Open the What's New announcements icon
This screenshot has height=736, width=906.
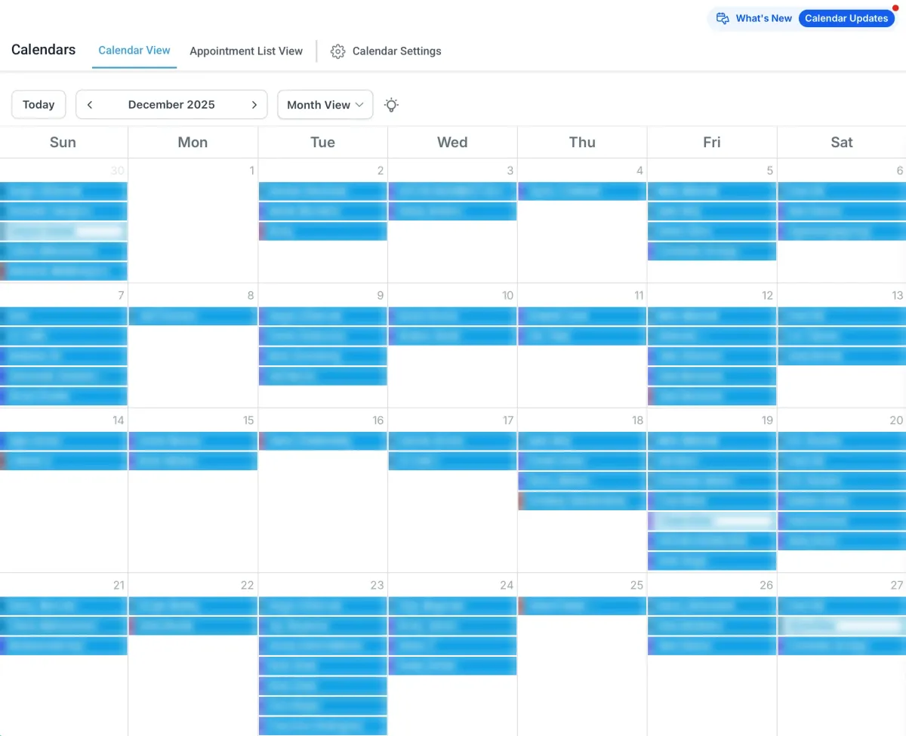click(x=723, y=18)
